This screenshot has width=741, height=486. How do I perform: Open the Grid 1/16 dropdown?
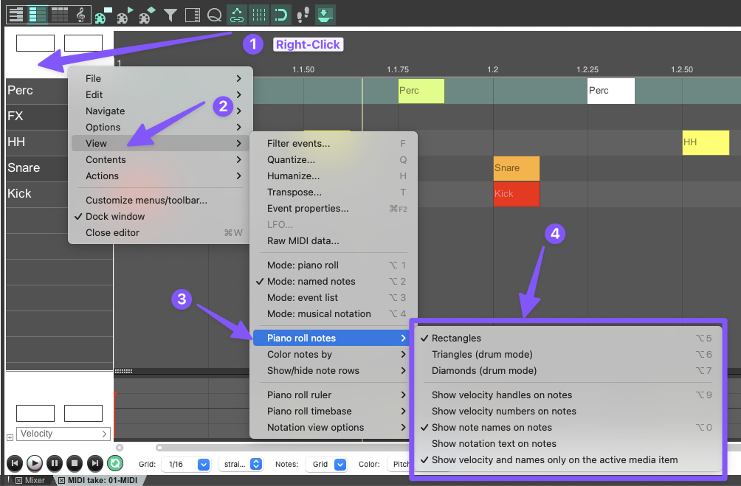tap(185, 464)
